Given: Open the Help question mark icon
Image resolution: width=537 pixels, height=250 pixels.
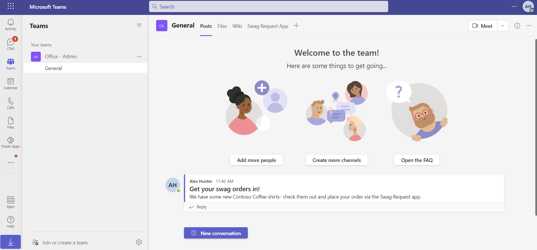Looking at the screenshot, I should click(x=11, y=222).
